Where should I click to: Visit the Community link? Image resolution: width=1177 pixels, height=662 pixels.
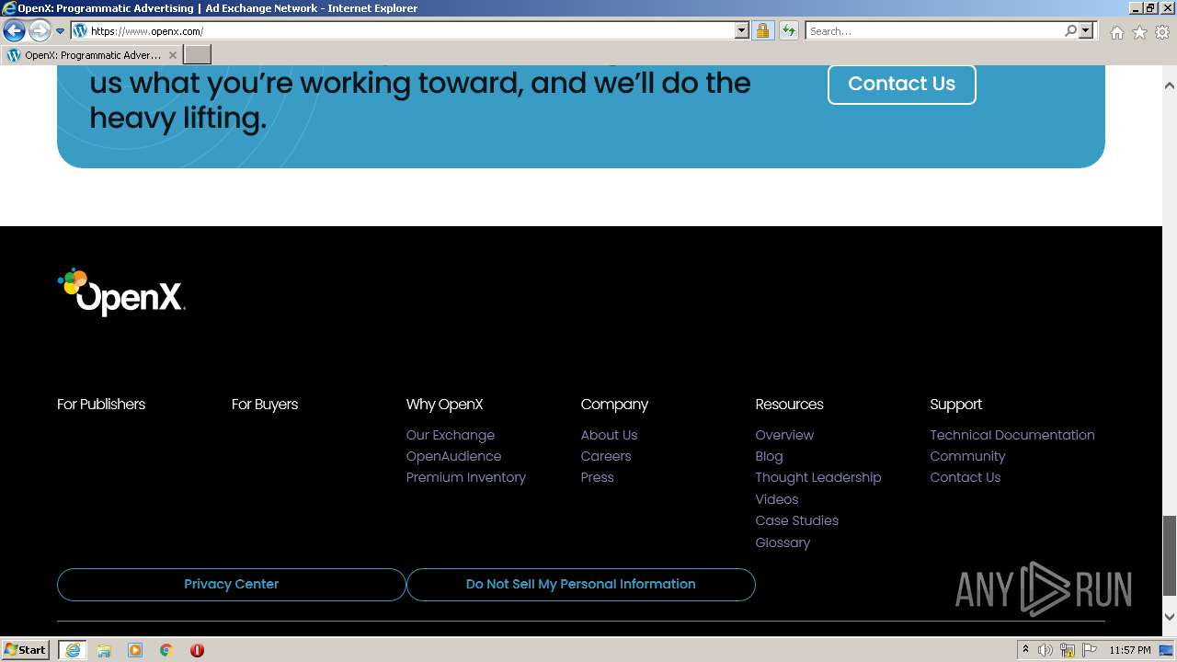coord(967,456)
